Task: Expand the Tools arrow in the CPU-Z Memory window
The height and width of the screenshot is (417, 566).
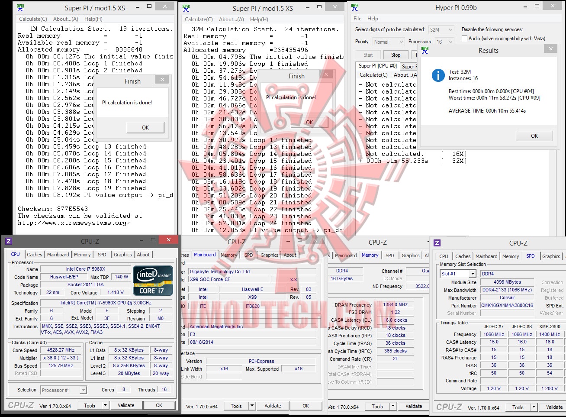Action: tap(393, 406)
